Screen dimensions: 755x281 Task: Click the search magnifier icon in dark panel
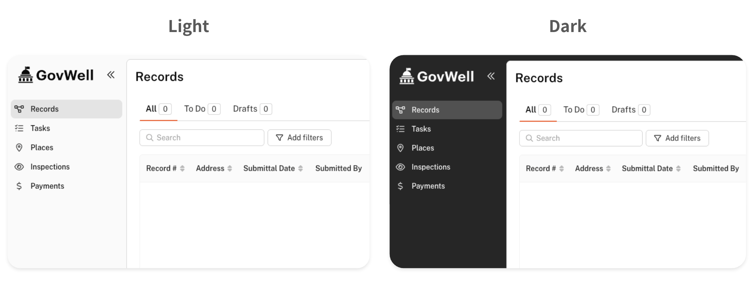pos(529,138)
